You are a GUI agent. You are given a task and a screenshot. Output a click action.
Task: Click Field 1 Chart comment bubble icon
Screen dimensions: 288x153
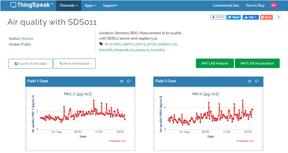[129, 81]
